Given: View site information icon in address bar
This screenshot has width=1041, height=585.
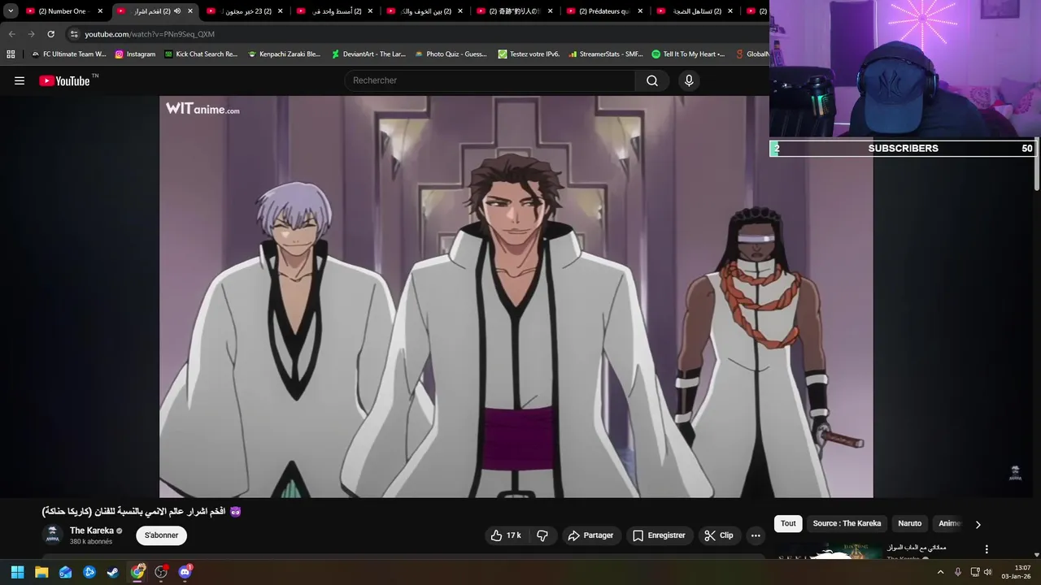Looking at the screenshot, I should pos(74,34).
